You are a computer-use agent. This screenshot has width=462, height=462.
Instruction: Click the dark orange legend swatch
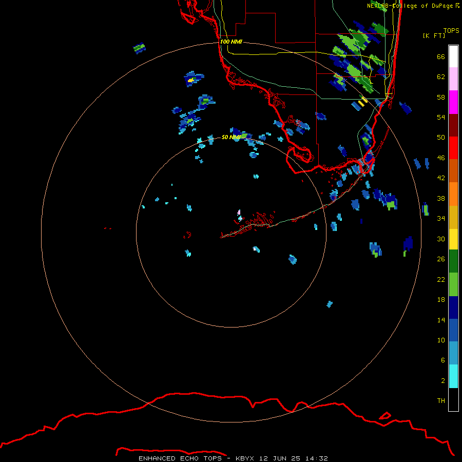click(453, 170)
